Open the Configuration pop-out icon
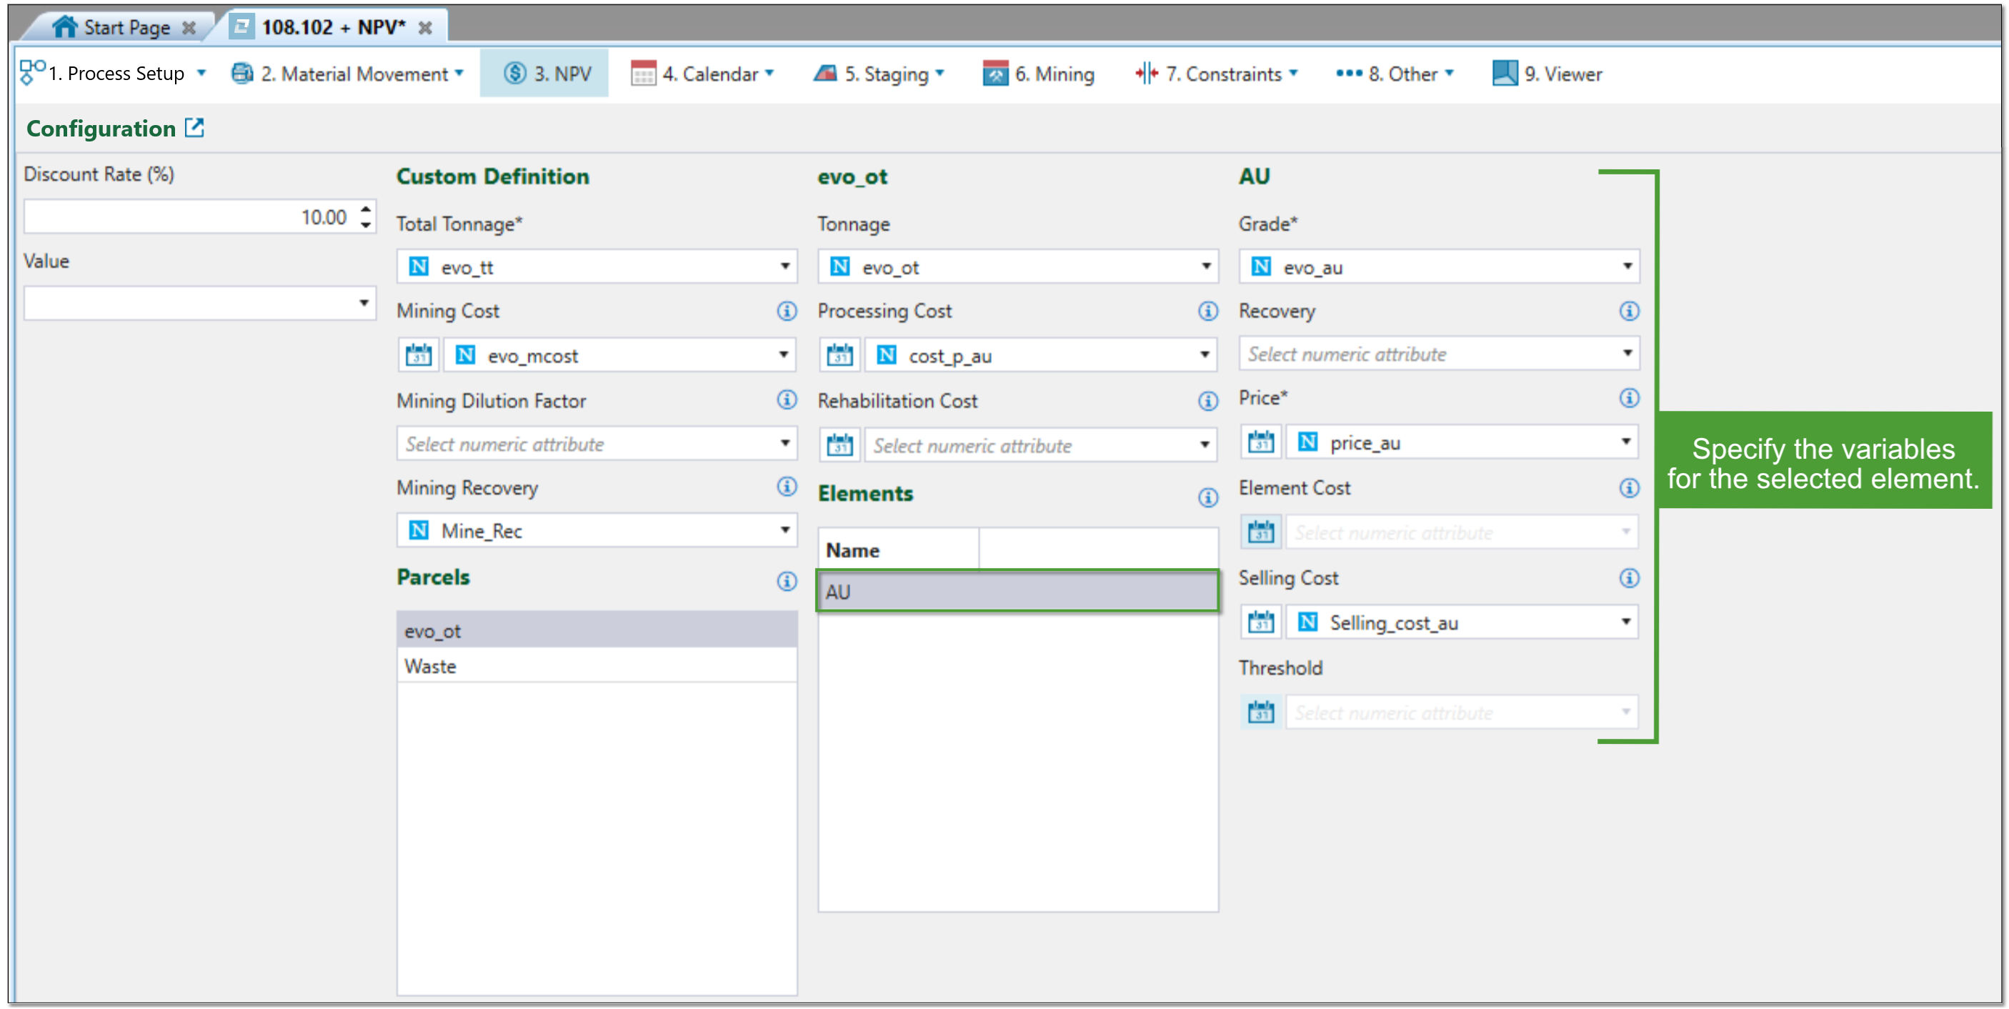This screenshot has width=2009, height=1009. (x=194, y=128)
